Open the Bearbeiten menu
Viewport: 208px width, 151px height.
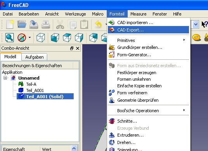point(29,14)
